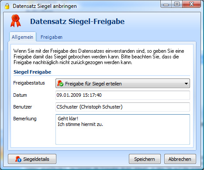The width and height of the screenshot is (204, 170).
Task: Maximize the dialog window
Action: pyautogui.click(x=177, y=4)
